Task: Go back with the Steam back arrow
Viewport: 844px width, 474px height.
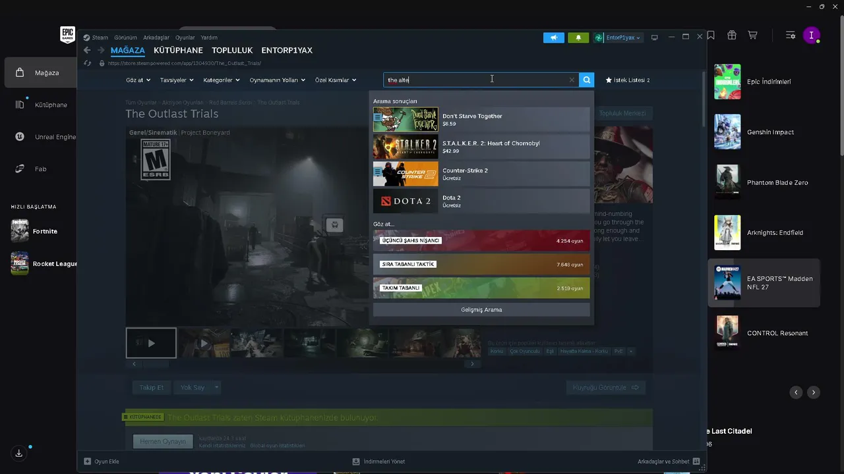Action: pyautogui.click(x=87, y=50)
